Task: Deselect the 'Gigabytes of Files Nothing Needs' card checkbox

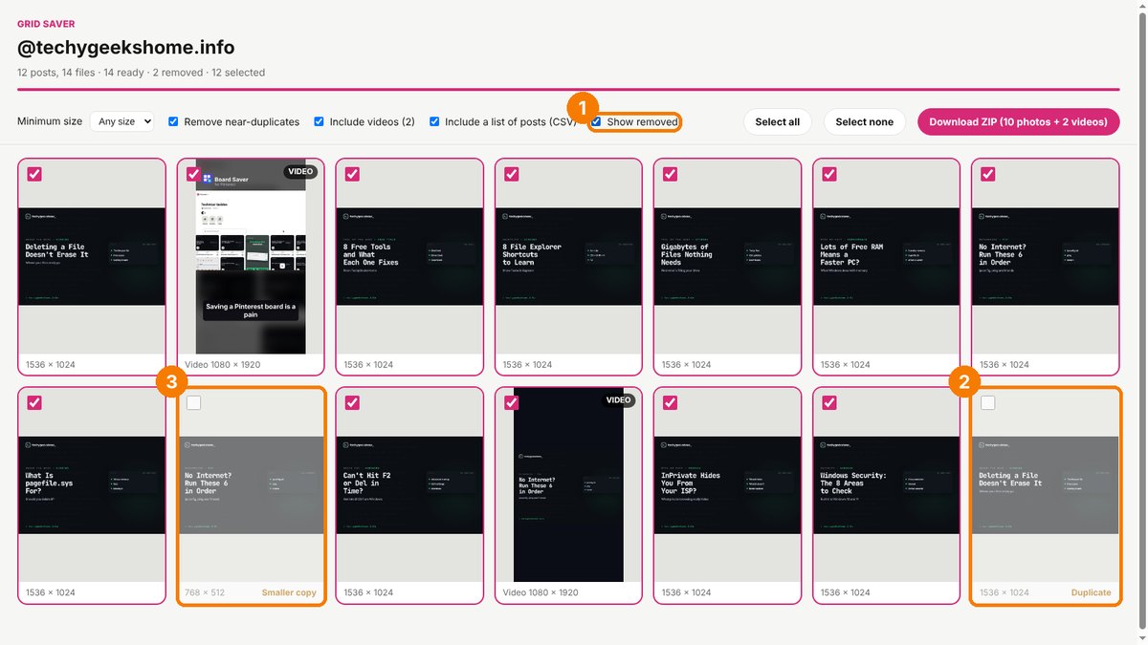Action: (670, 174)
